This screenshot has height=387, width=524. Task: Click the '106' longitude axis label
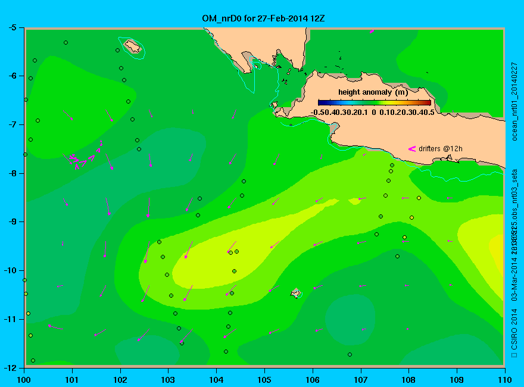click(x=313, y=380)
